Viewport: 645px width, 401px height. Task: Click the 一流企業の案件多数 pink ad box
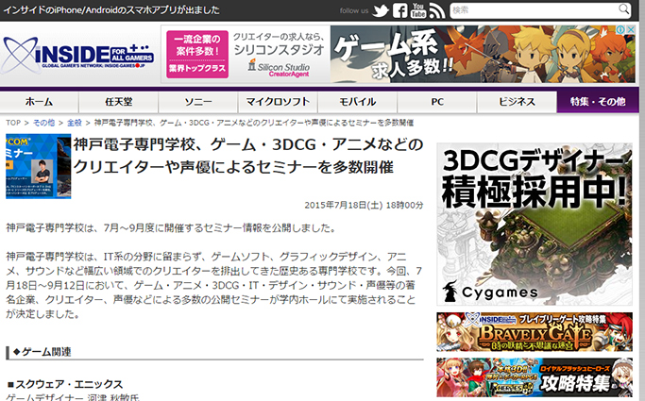197,54
